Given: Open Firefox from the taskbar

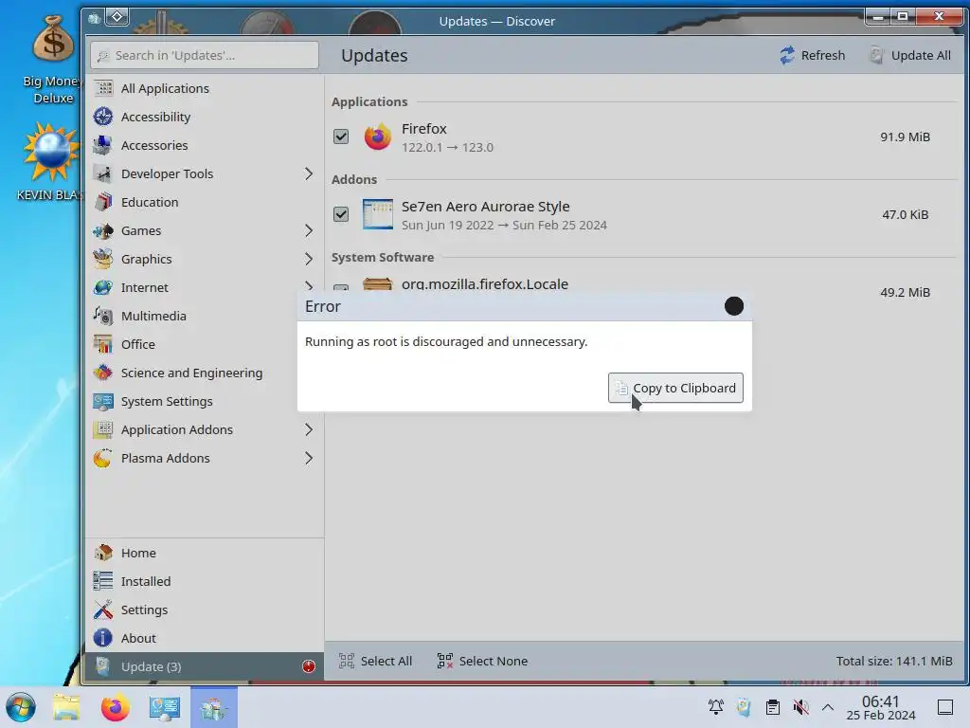Looking at the screenshot, I should point(115,707).
